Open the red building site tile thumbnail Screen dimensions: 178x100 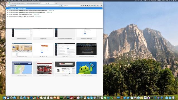click(43, 68)
